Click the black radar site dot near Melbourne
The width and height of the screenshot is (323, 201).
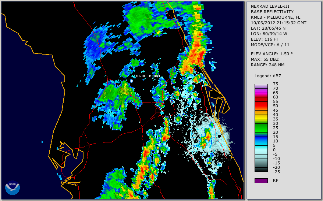click(220, 136)
